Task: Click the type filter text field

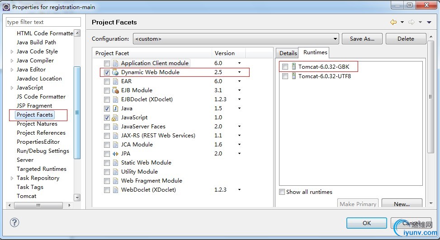Action: 43,22
